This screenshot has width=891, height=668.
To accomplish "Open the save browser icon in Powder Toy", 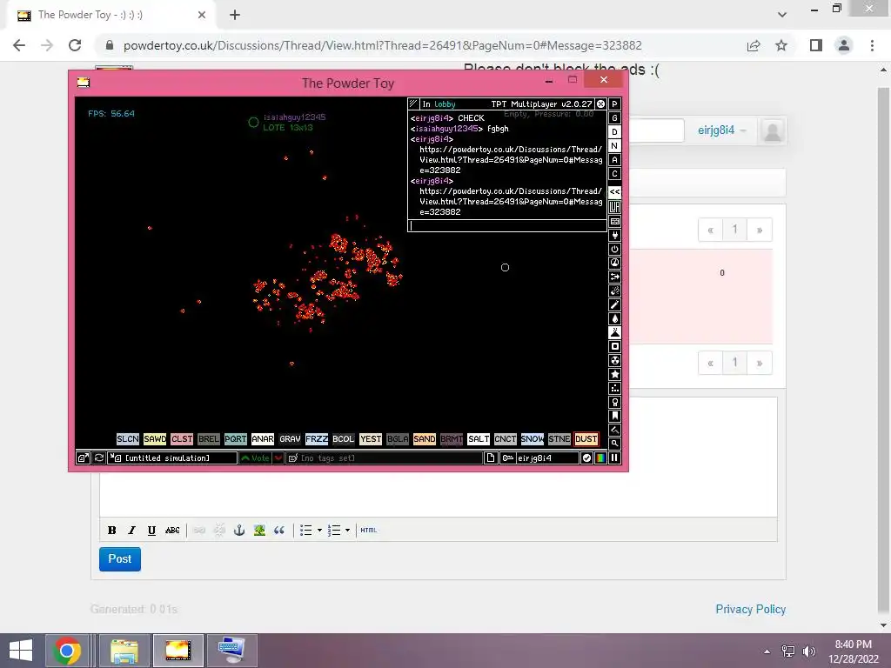I will click(83, 458).
